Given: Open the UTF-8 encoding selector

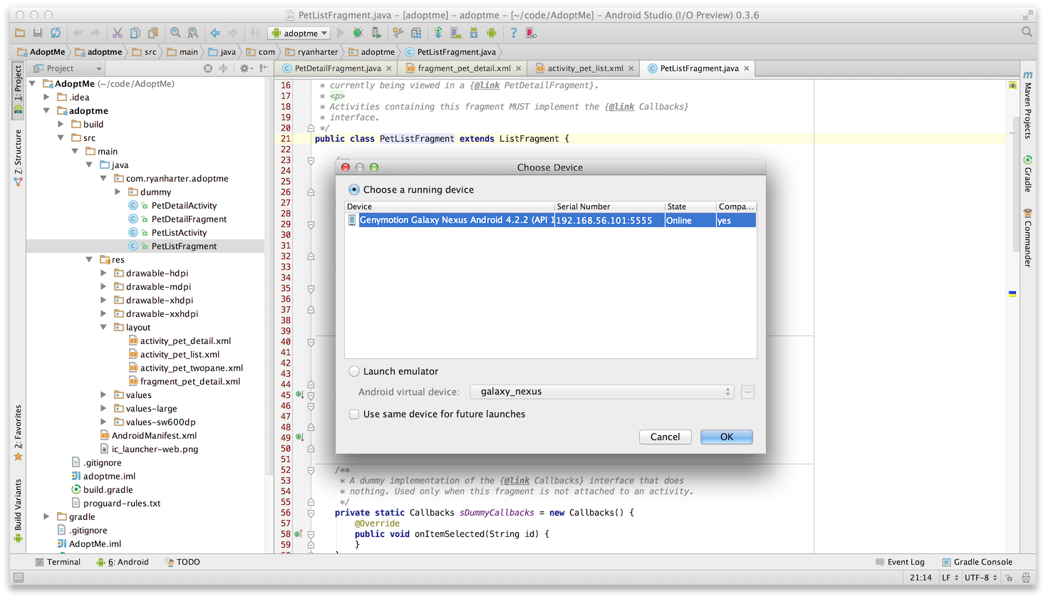Looking at the screenshot, I should [x=981, y=578].
